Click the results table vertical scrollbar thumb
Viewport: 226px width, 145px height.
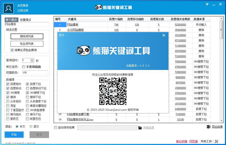click(221, 29)
